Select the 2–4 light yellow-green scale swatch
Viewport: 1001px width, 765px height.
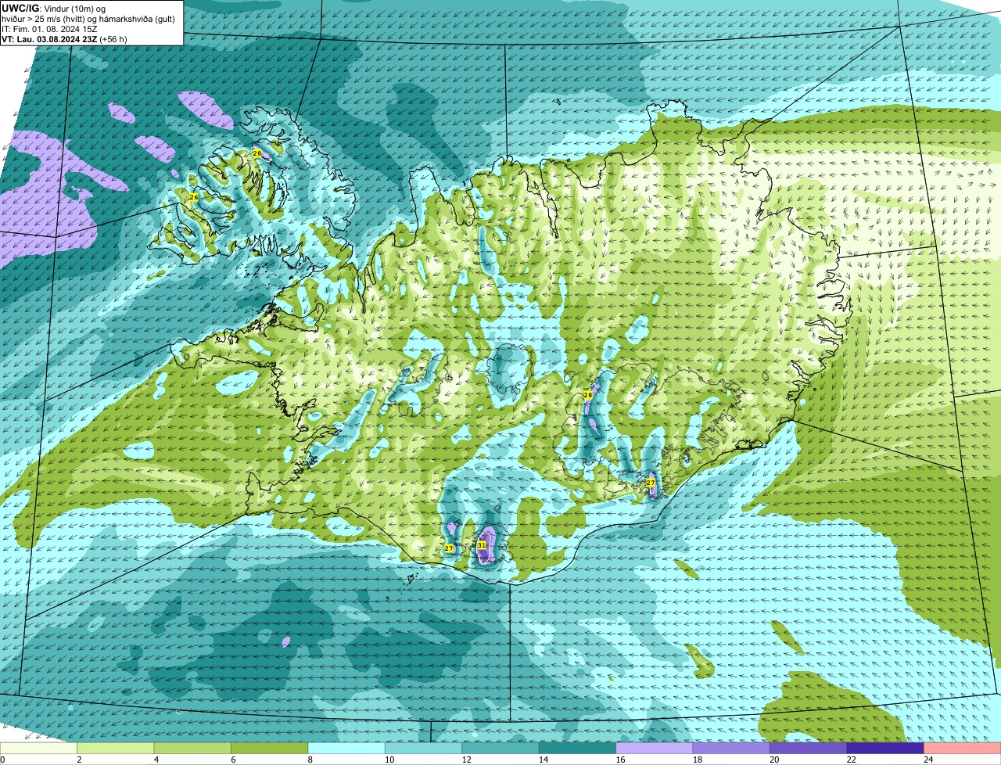pyautogui.click(x=116, y=748)
